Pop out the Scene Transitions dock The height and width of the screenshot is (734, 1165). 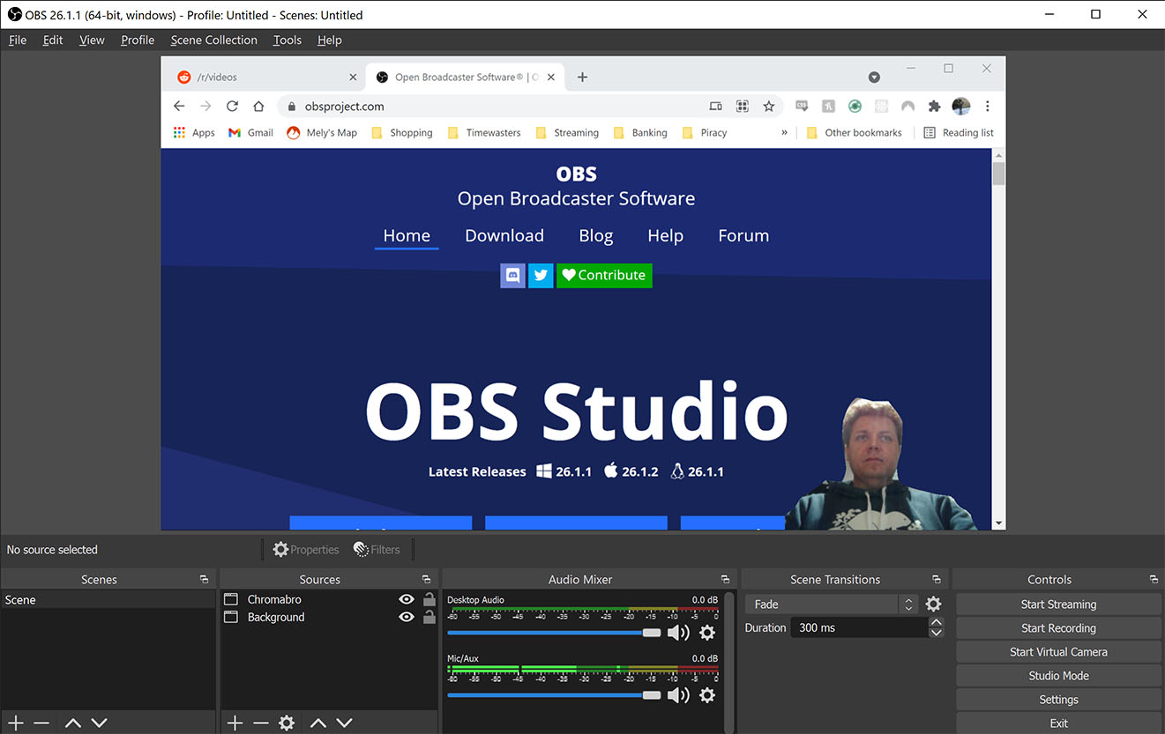937,579
